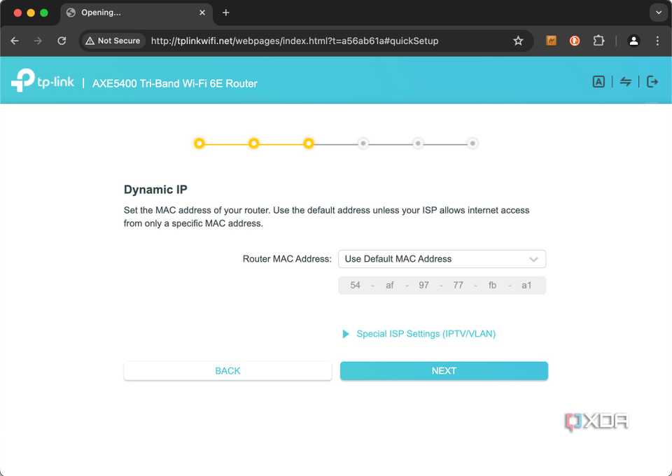672x476 pixels.
Task: Click the tp-link logo
Action: 42,80
